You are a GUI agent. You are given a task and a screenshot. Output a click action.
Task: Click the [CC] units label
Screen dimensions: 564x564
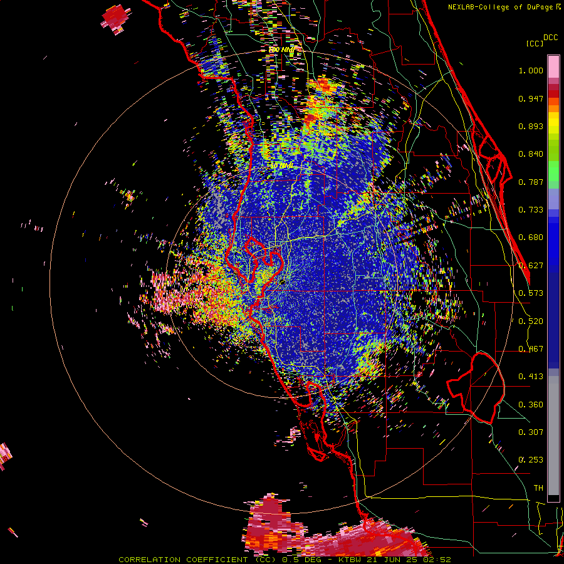tap(535, 43)
